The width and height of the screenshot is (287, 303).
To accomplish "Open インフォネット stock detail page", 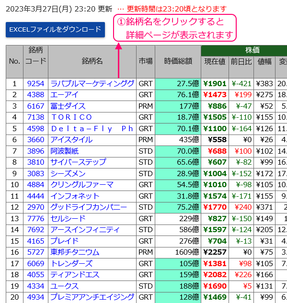I will (75, 196).
